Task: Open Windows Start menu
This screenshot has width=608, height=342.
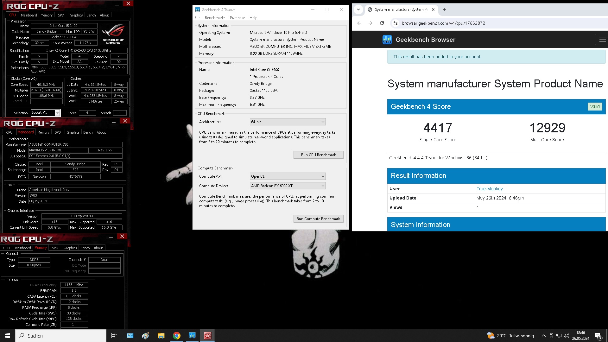Action: point(8,336)
